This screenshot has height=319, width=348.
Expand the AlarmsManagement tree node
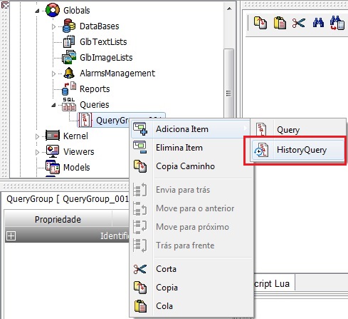[53, 74]
